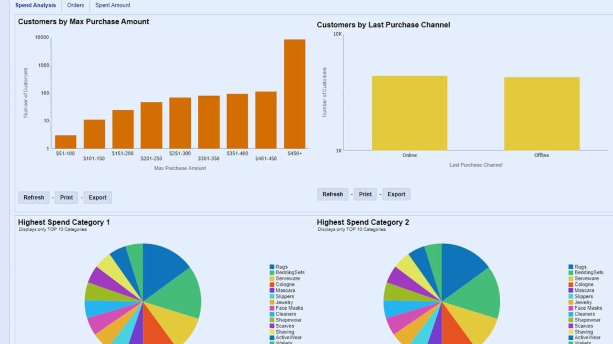Click the Offline bar in the channel chart

point(541,113)
